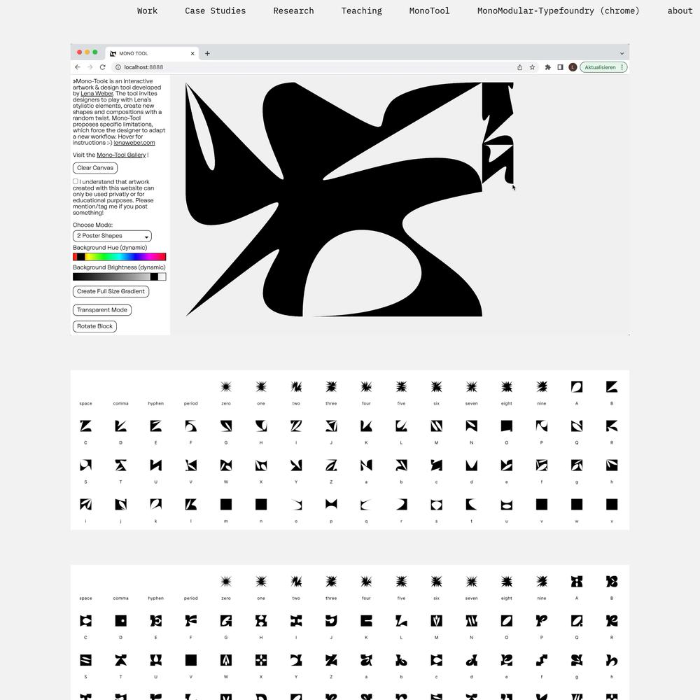Viewport: 700px width, 700px height.
Task: Open the Research navigation item
Action: 293,10
